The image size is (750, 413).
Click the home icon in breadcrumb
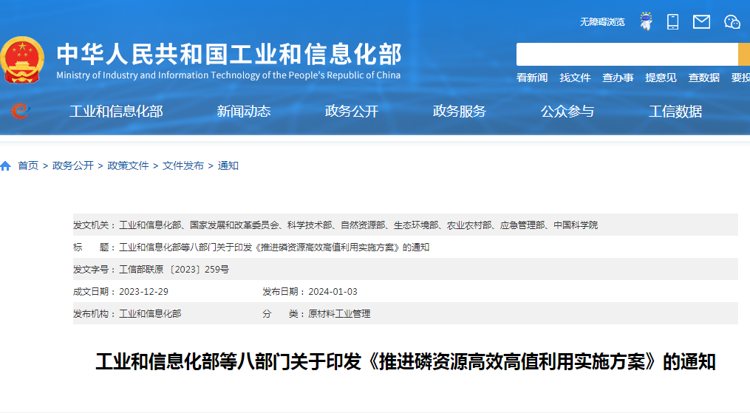click(6, 166)
